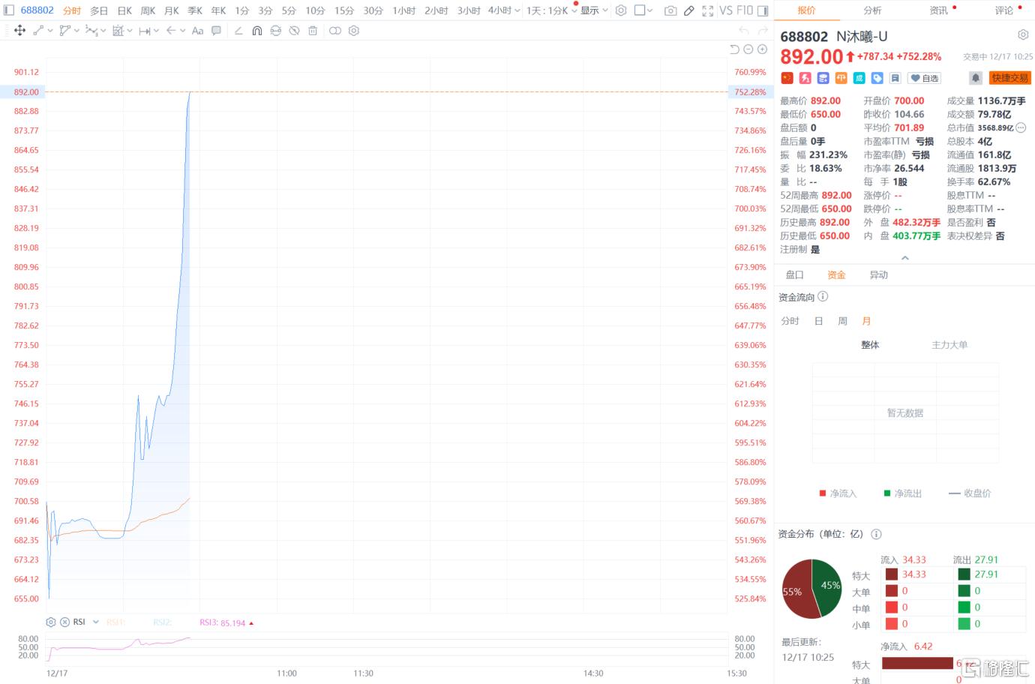The width and height of the screenshot is (1035, 684).
Task: Select the crosshair move tool
Action: (x=19, y=31)
